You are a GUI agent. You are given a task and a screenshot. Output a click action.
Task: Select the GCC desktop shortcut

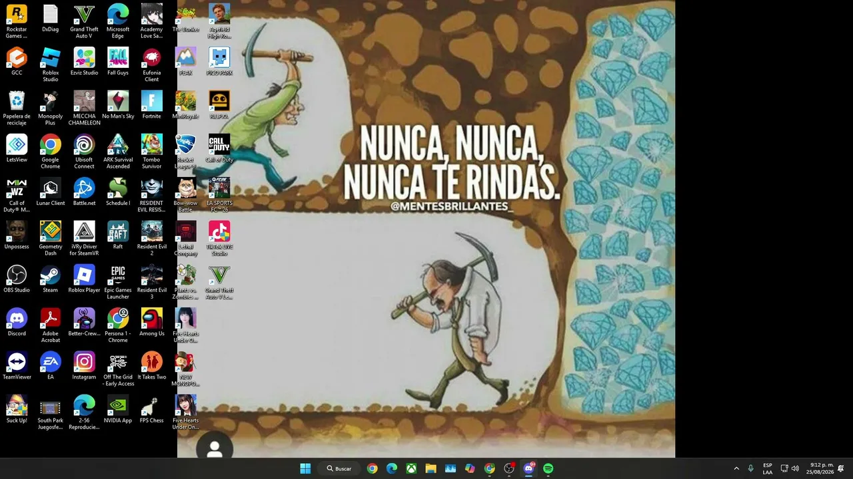(x=17, y=62)
